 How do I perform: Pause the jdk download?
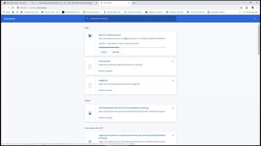[104, 52]
